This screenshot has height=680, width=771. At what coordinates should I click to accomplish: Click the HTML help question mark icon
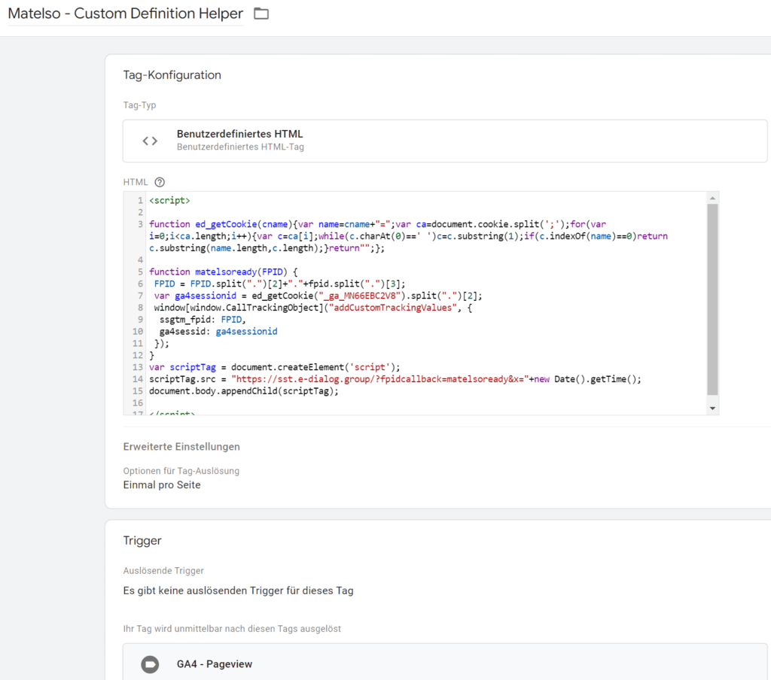pos(159,182)
